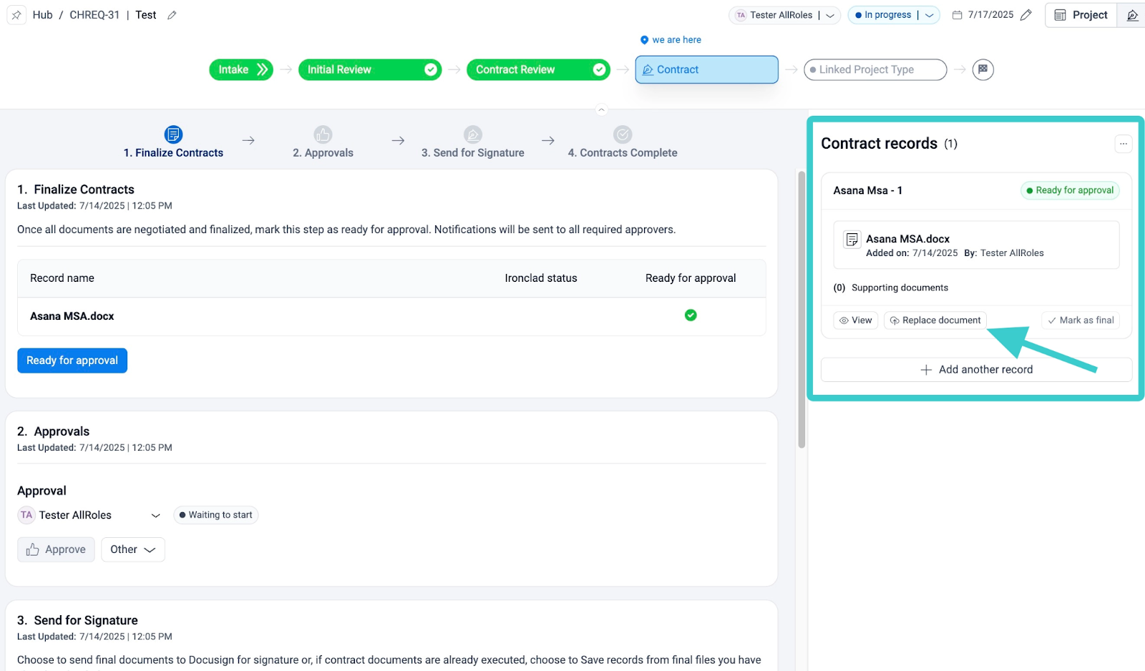This screenshot has width=1145, height=671.
Task: Click the Asana MSA.docx document icon
Action: tap(852, 240)
